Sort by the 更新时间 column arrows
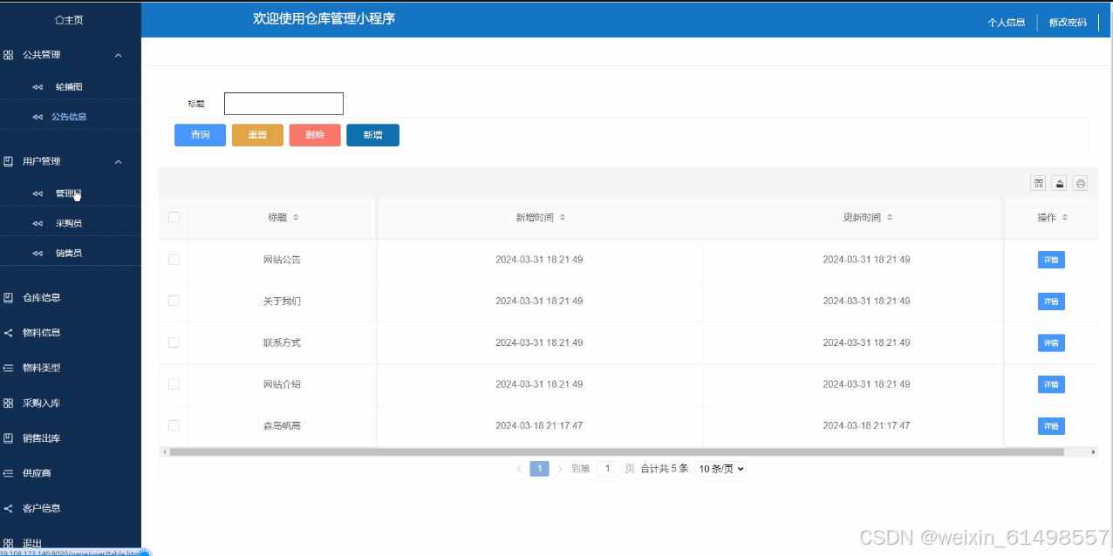Image resolution: width=1113 pixels, height=556 pixels. click(890, 218)
